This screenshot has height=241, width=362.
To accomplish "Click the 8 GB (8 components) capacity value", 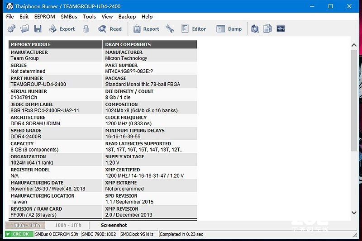I will (x=34, y=150).
